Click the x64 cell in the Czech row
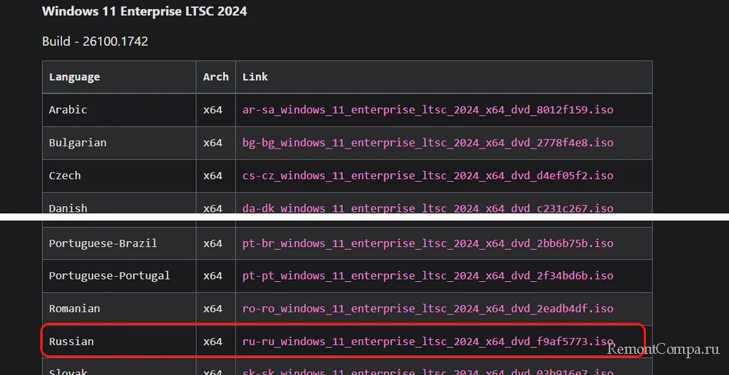Screen dimensions: 729x375 coord(213,175)
